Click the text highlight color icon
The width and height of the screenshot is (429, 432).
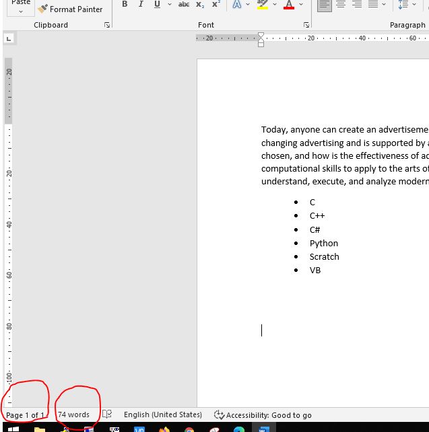click(262, 5)
